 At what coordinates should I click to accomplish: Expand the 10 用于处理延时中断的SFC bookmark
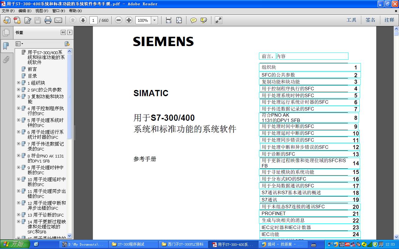tap(18, 179)
